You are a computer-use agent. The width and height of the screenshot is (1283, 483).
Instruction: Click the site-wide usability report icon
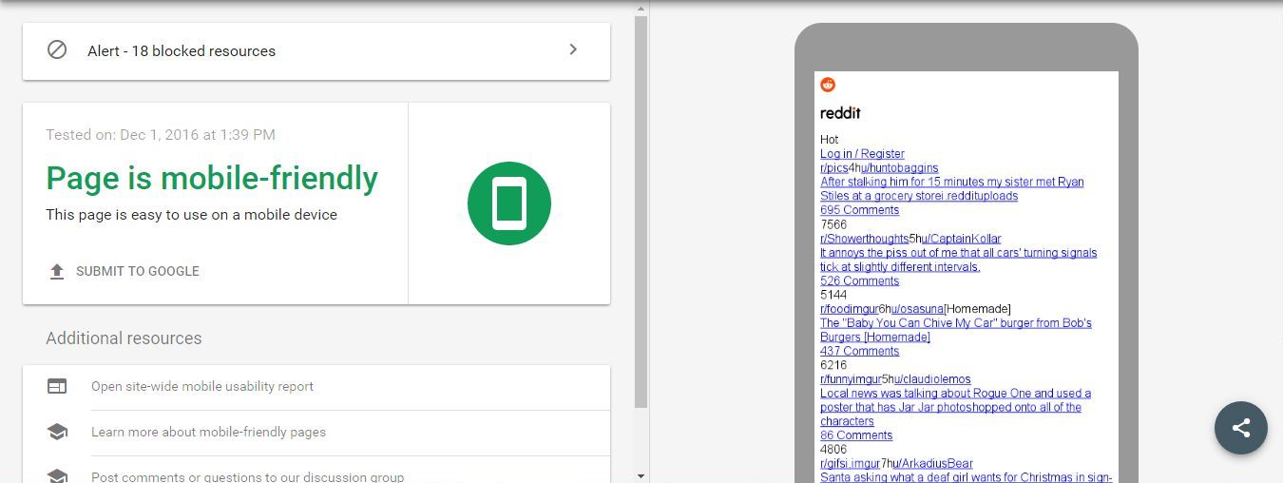pyautogui.click(x=57, y=386)
